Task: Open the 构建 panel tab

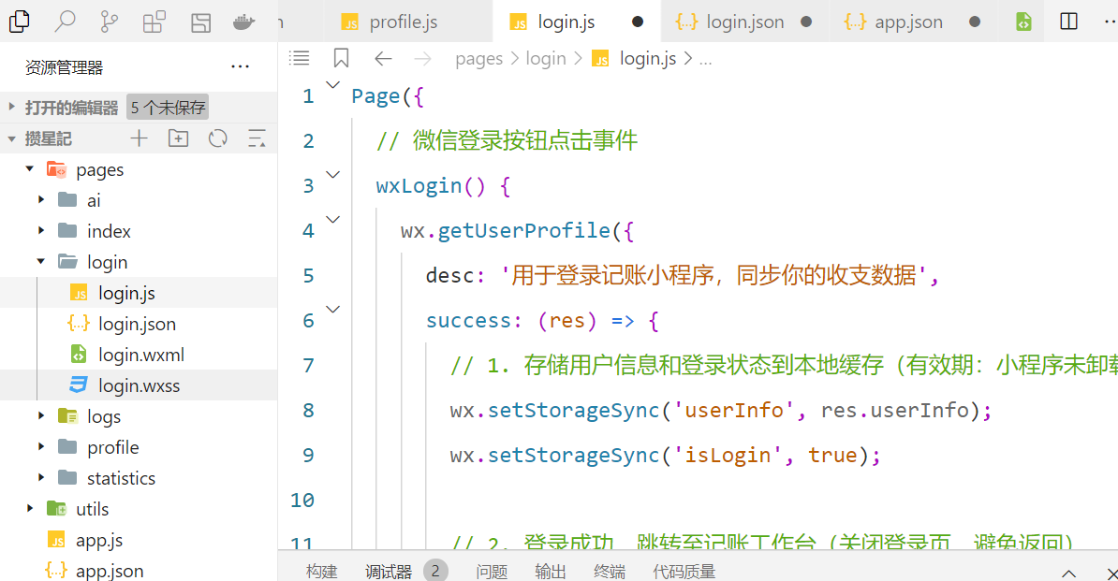Action: [321, 571]
